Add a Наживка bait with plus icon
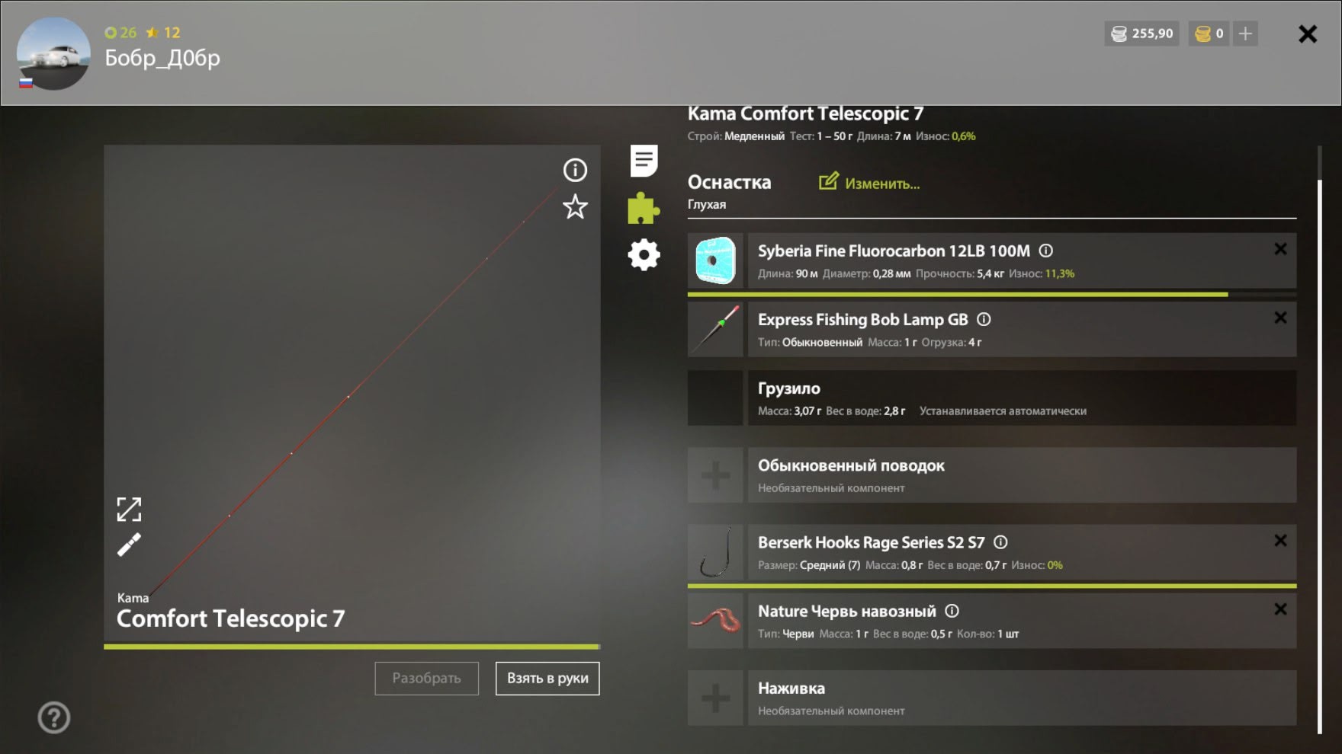The image size is (1342, 754). (x=715, y=698)
